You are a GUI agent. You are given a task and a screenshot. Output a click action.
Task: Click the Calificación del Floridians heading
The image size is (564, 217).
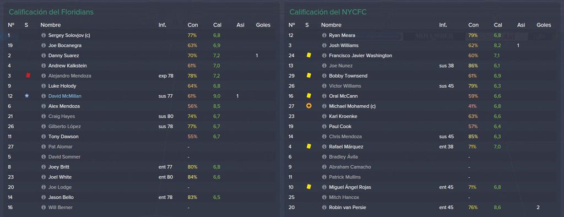pyautogui.click(x=51, y=12)
